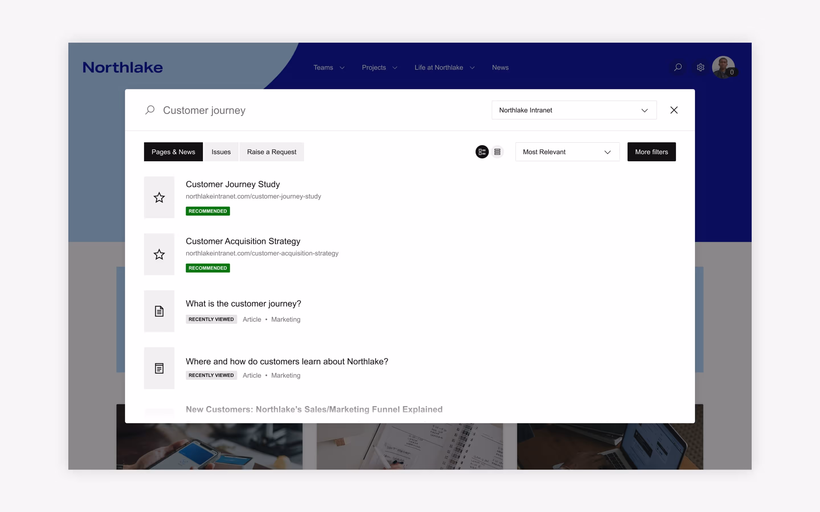
Task: Close the search panel with X
Action: click(674, 110)
